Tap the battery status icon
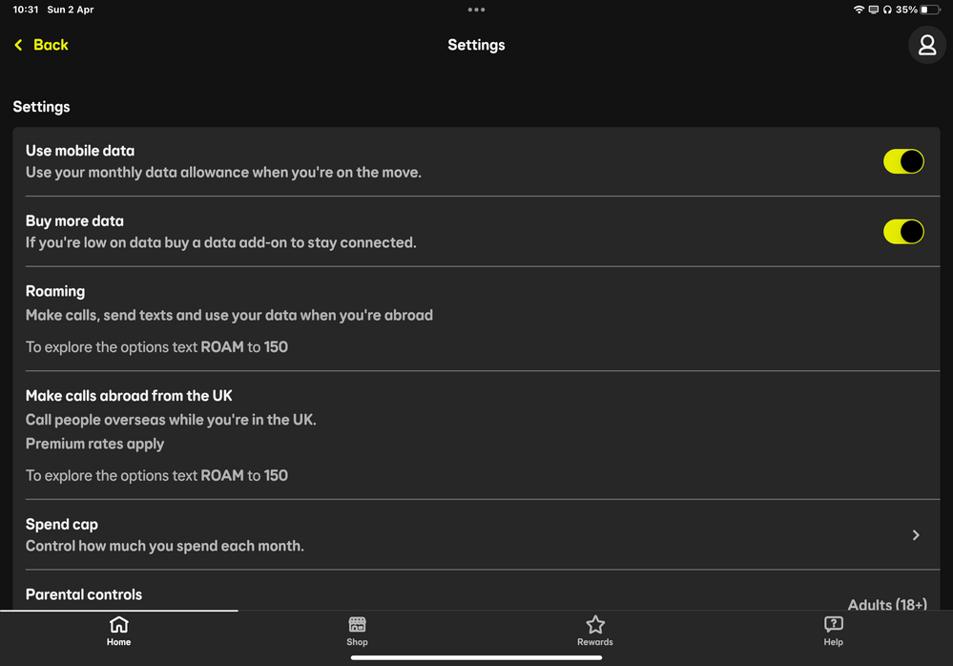Viewport: 953px width, 666px height. coord(929,10)
